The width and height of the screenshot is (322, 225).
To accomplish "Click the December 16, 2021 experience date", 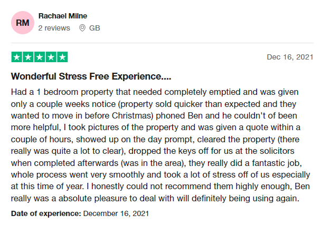I will tap(116, 214).
